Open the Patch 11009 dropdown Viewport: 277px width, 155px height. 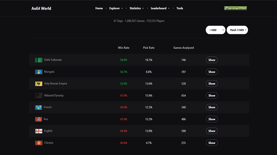pos(237,30)
